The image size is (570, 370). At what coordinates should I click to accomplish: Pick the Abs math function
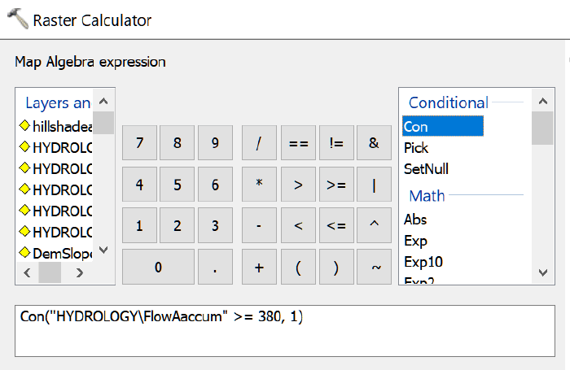(415, 220)
